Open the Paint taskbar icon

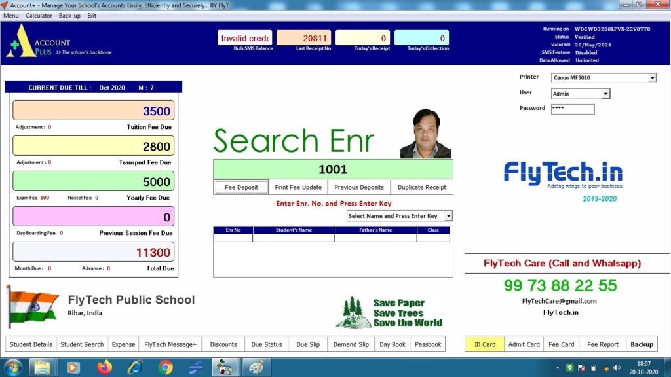pyautogui.click(x=256, y=368)
